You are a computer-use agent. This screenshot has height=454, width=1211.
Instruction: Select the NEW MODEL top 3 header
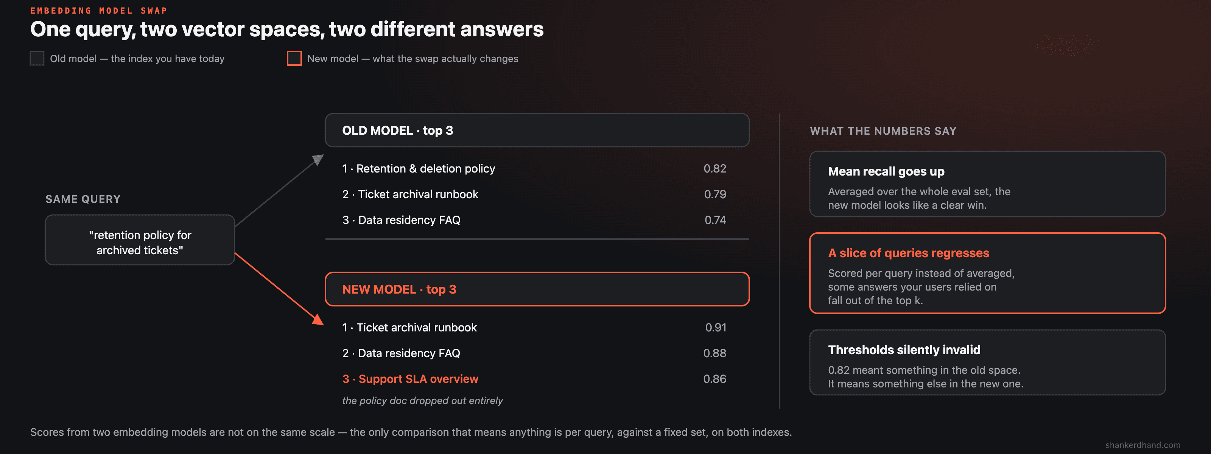point(537,289)
